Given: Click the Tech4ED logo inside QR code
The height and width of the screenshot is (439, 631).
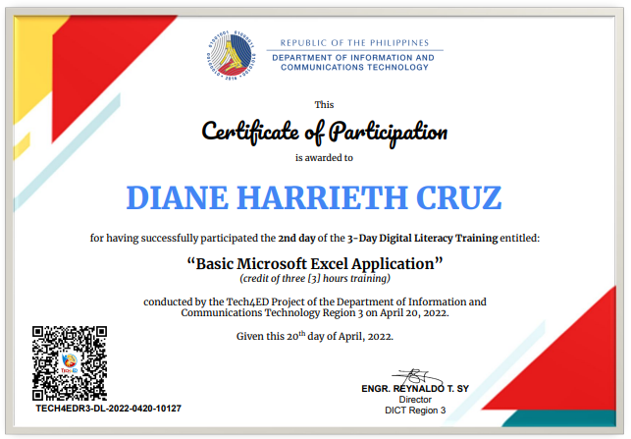Looking at the screenshot, I should (70, 363).
